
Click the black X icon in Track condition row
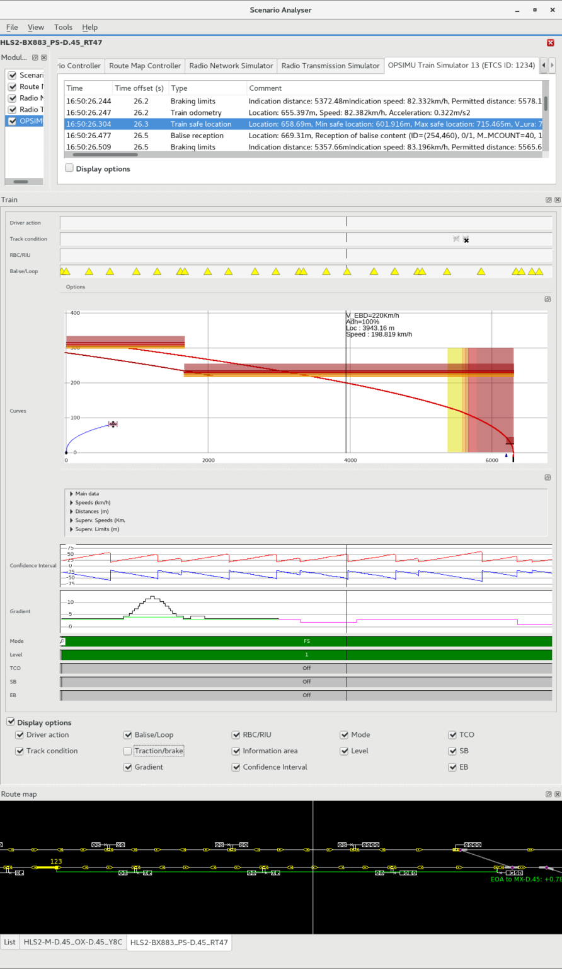(466, 240)
